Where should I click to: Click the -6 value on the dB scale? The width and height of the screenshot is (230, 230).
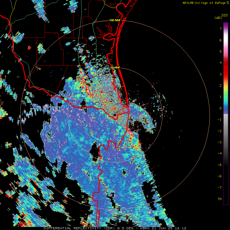(220, 176)
